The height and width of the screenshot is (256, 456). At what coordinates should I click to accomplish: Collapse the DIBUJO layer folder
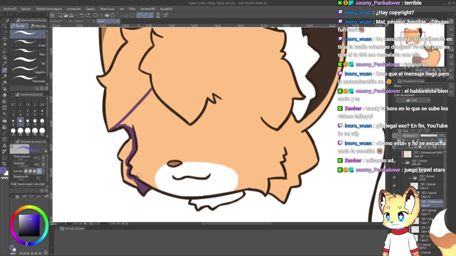(x=403, y=162)
